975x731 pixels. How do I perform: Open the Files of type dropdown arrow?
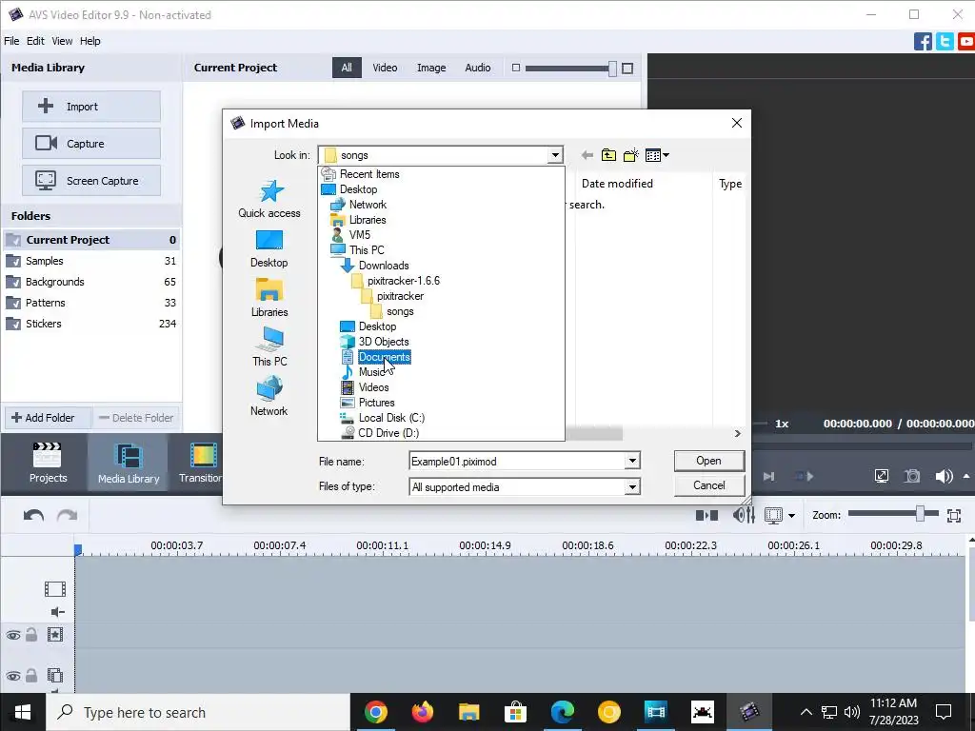632,486
